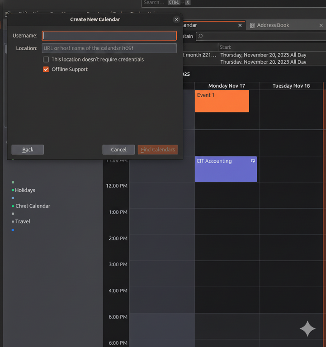Close the Create New Calendar dialog
326x347 pixels.
pyautogui.click(x=176, y=19)
